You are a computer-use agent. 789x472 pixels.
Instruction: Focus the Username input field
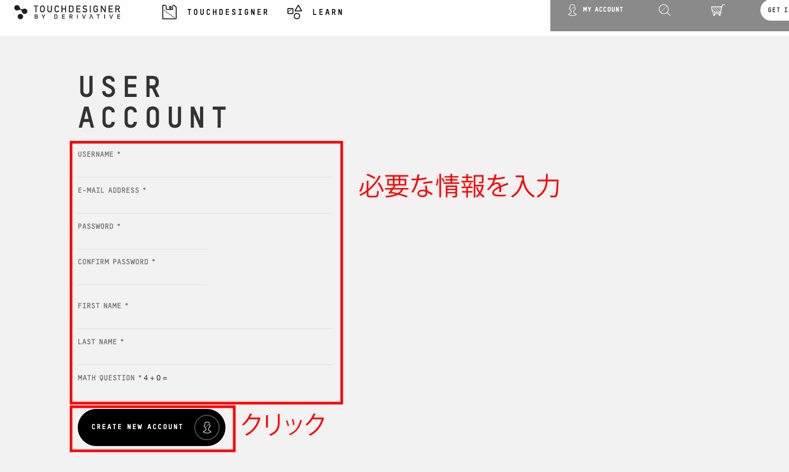(x=204, y=168)
